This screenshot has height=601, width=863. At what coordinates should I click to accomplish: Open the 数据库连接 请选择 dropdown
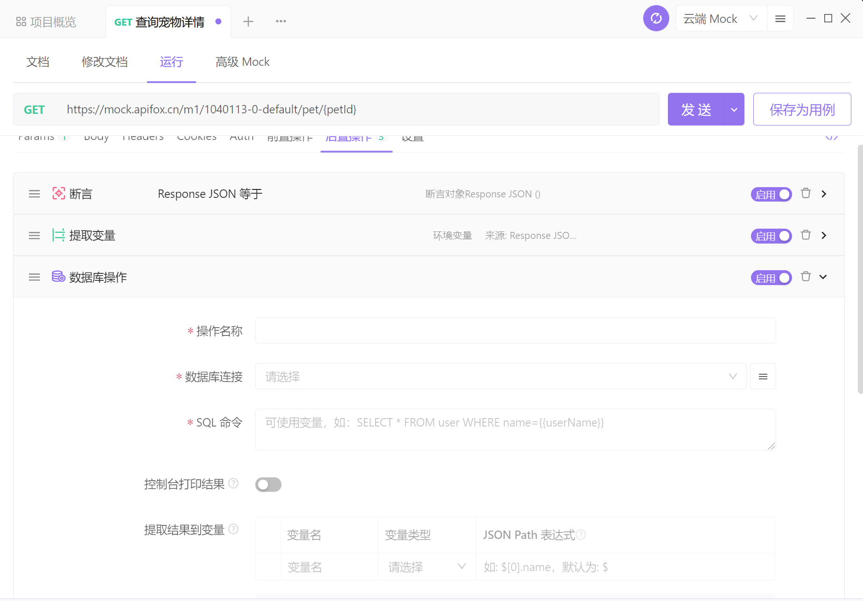(499, 376)
